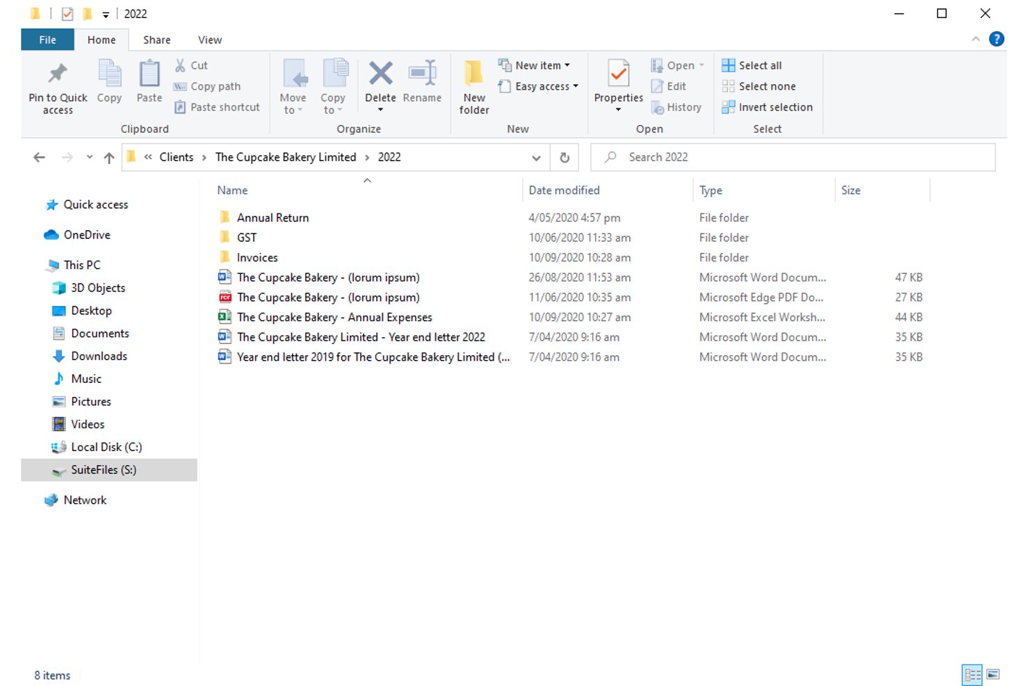Select the Annual Return folder
This screenshot has width=1029, height=686.
pyautogui.click(x=273, y=218)
